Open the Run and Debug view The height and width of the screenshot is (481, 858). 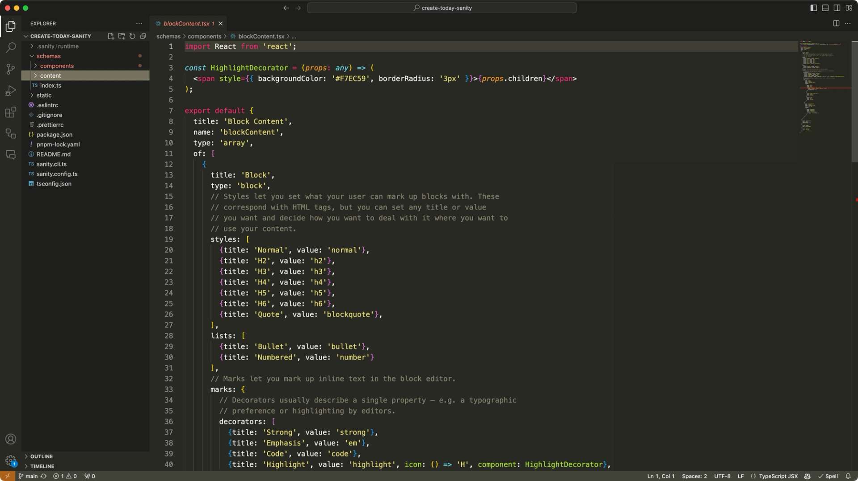[11, 91]
